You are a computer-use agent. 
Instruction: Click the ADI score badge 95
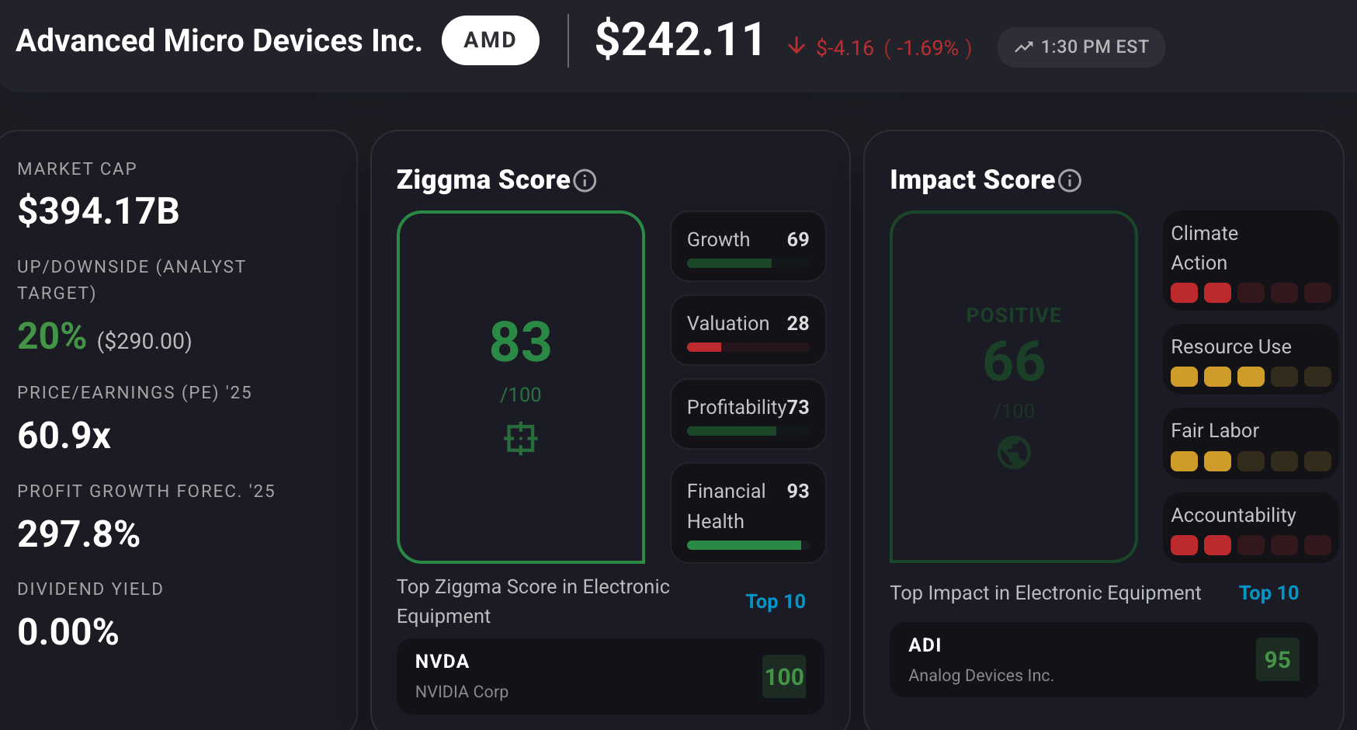[1278, 659]
